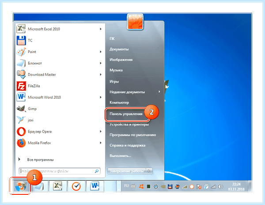Expand Microsoft Excel 2010 jump list arrow
The image size is (265, 205).
pos(101,29)
